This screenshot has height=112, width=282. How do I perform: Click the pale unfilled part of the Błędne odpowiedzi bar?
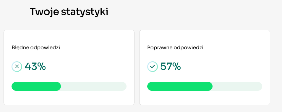tap(94, 86)
